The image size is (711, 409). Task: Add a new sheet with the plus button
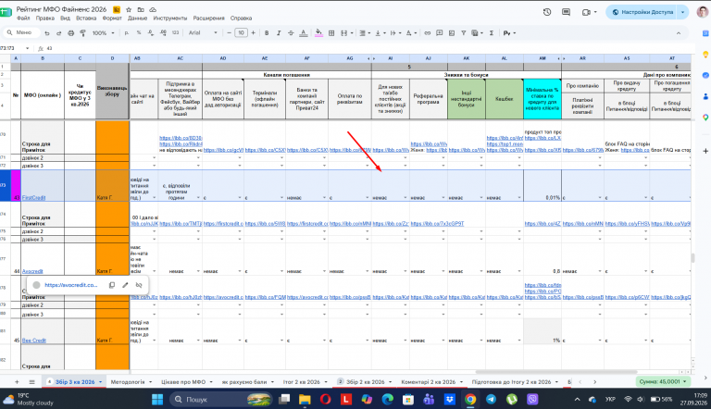pyautogui.click(x=17, y=382)
